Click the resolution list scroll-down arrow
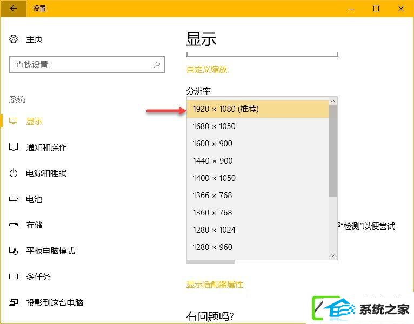414x324 pixels. click(x=333, y=255)
